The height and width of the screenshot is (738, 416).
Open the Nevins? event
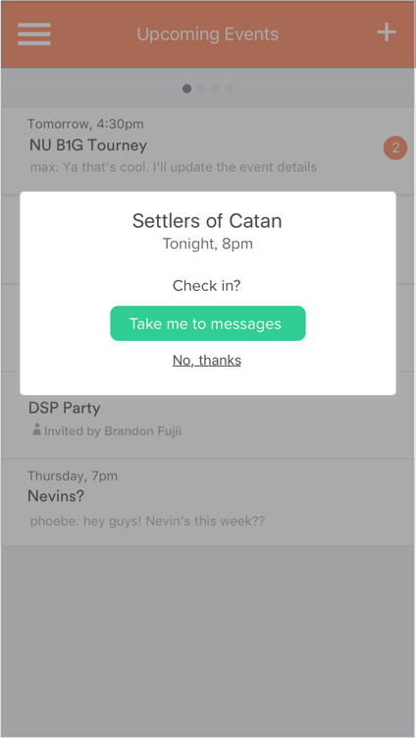(x=208, y=502)
